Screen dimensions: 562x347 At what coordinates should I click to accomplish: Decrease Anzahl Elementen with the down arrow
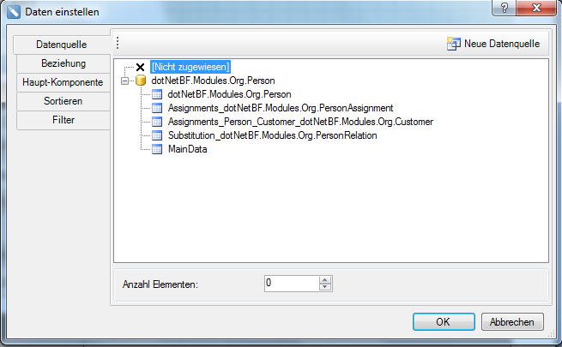point(324,287)
